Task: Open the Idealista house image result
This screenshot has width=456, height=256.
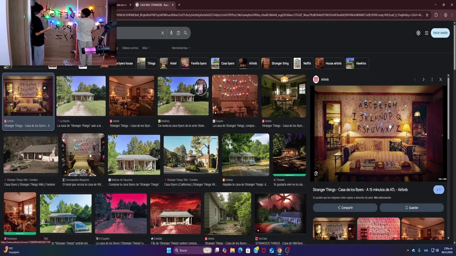Action: pos(183,96)
